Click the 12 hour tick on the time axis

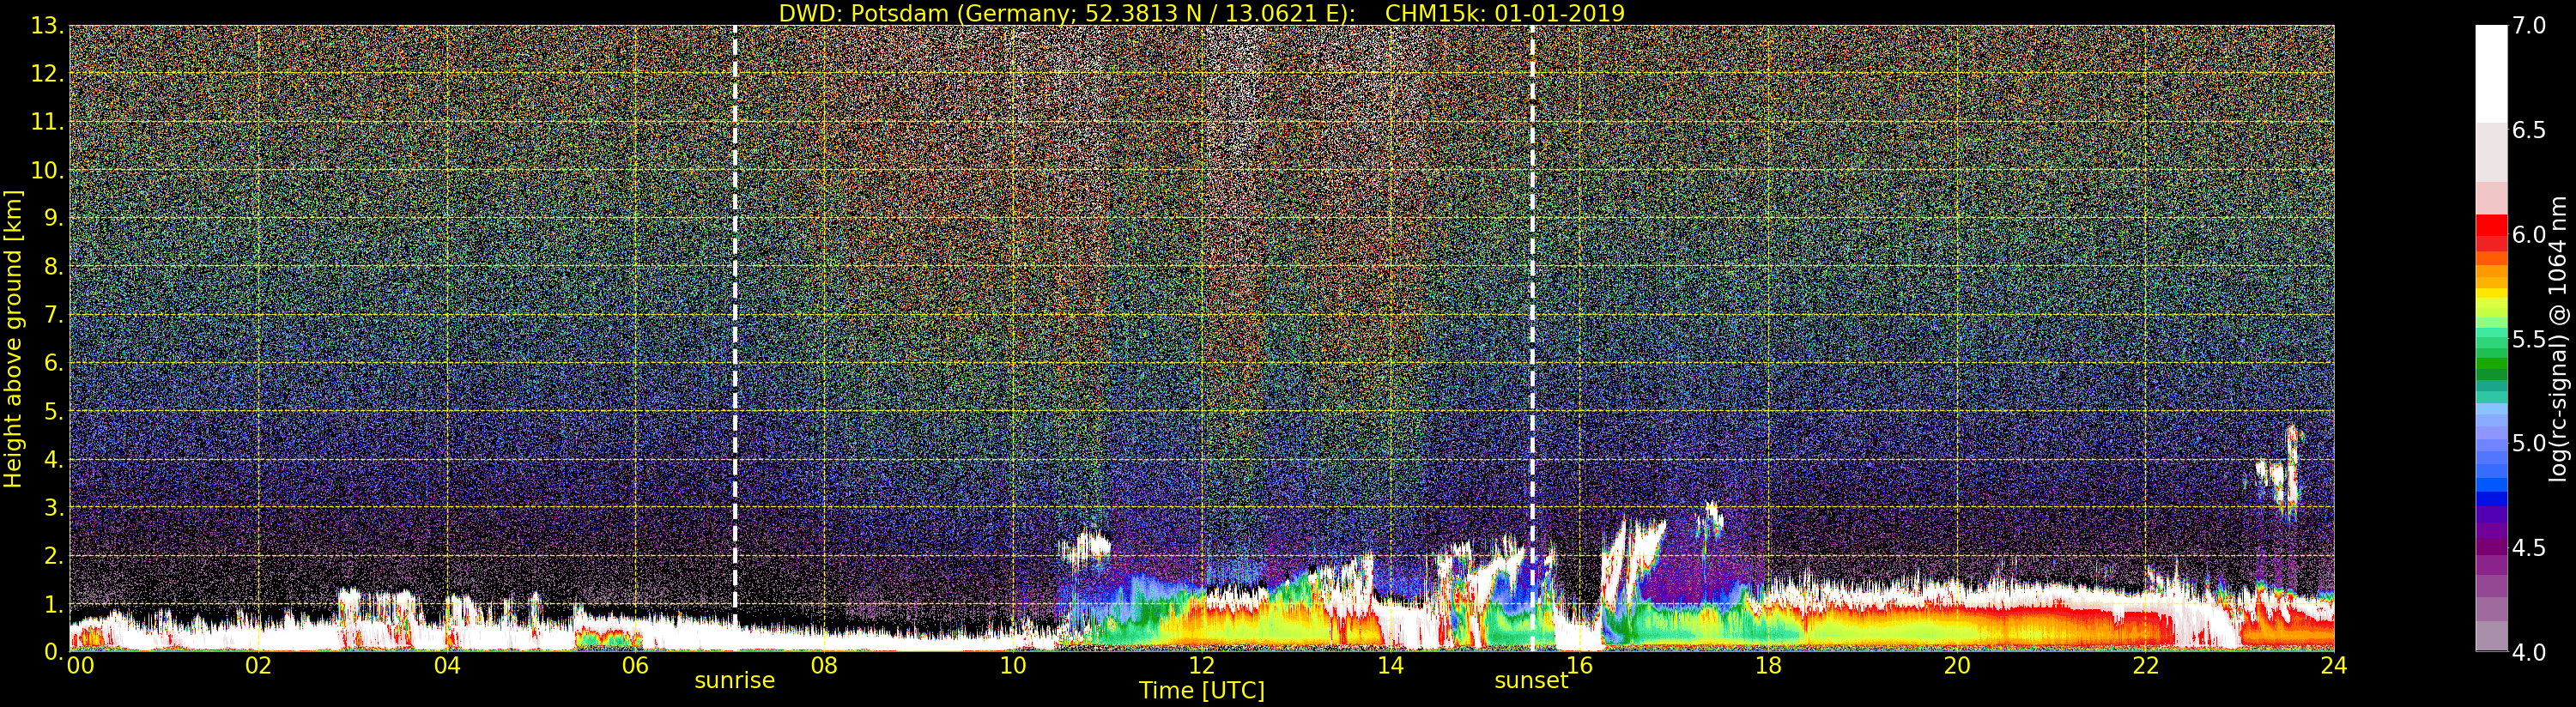(1201, 666)
